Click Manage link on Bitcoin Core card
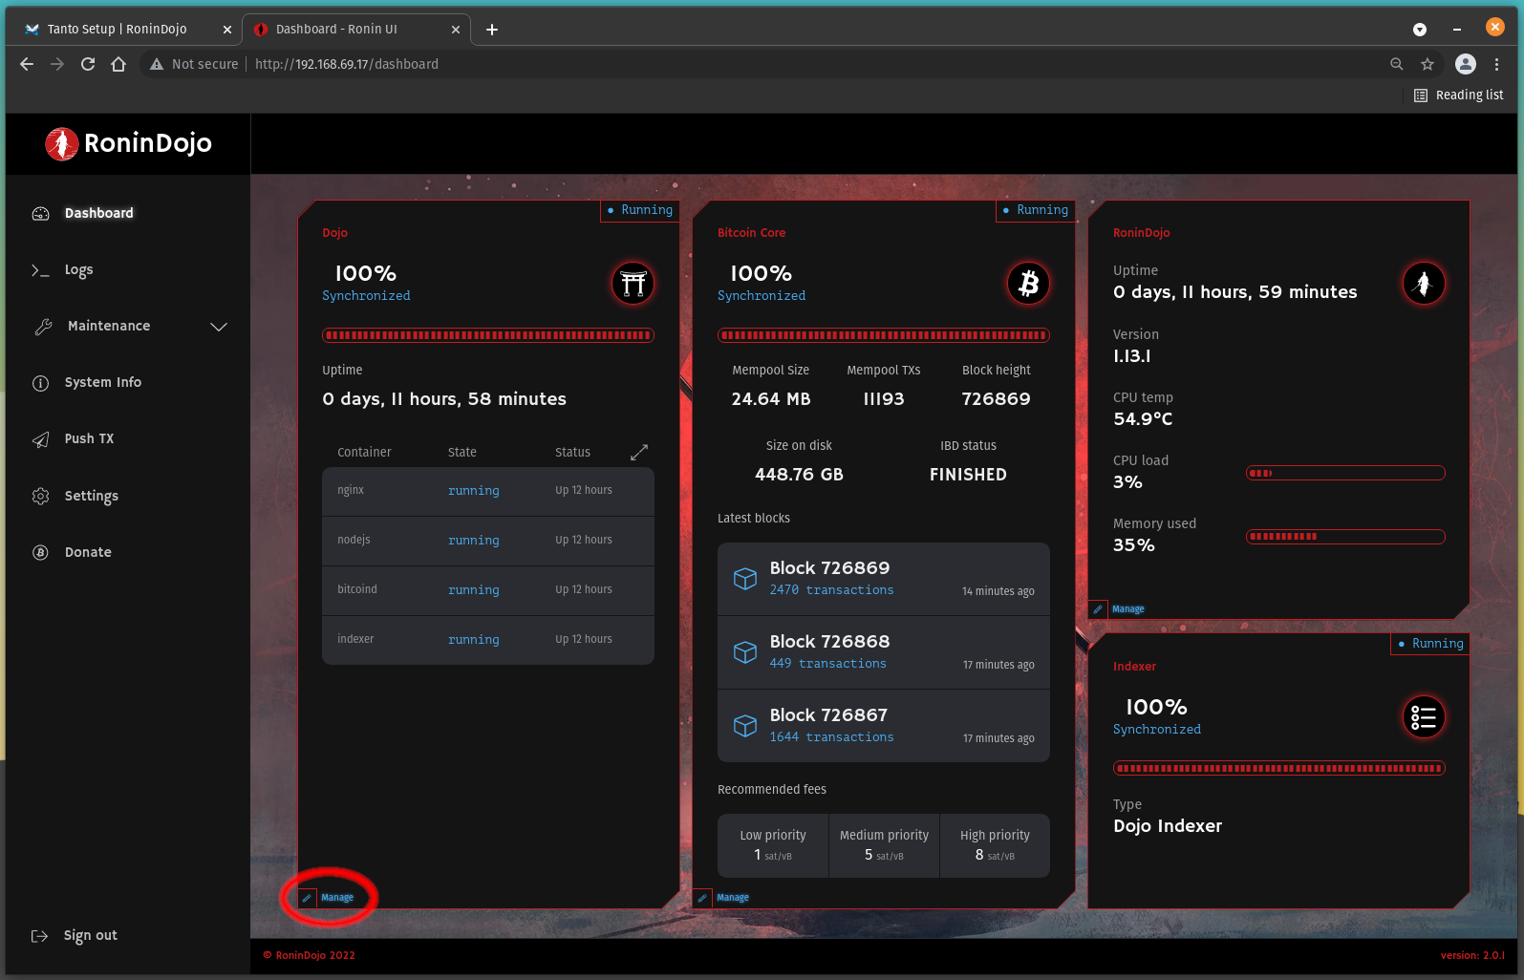The image size is (1524, 980). 733,898
